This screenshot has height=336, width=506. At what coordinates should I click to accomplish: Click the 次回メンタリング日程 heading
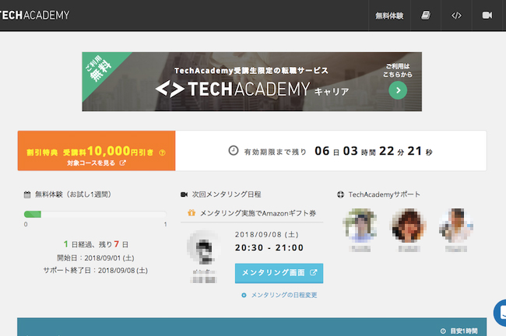pos(227,194)
